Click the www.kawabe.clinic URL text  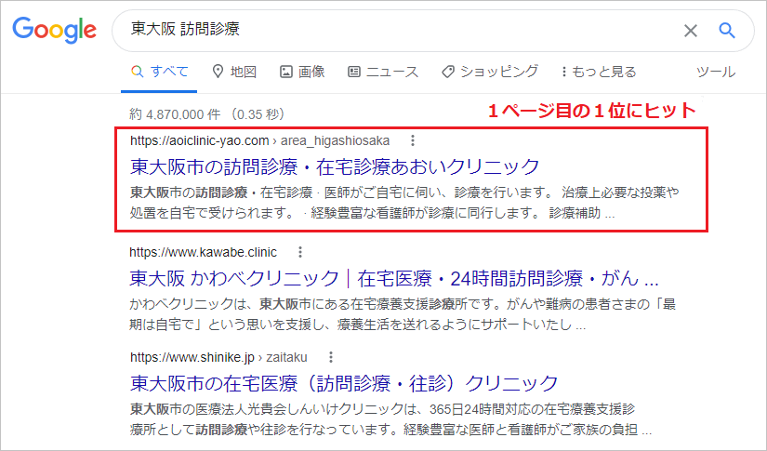click(203, 252)
